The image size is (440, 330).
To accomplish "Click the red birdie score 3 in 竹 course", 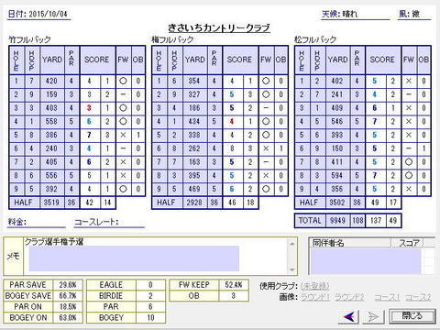I will pos(89,108).
